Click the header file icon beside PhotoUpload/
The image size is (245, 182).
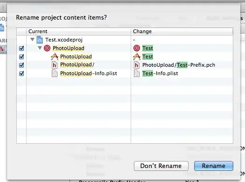tap(55, 65)
